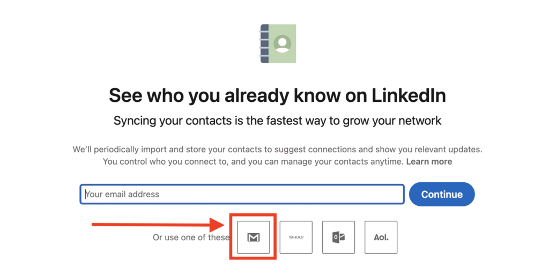Image resolution: width=549 pixels, height=267 pixels.
Task: Click the 'Or use one of these' label
Action: [191, 237]
